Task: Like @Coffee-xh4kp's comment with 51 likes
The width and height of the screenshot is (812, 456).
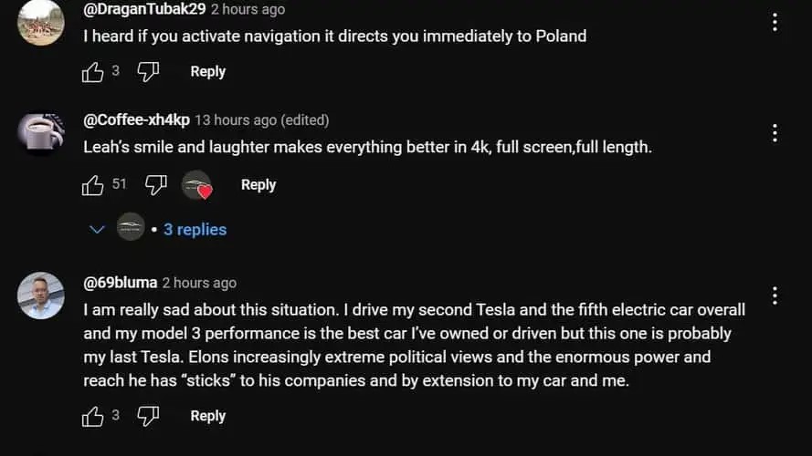Action: coord(93,185)
